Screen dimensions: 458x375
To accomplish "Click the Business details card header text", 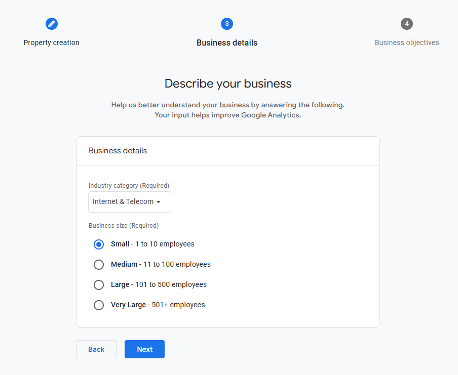I will click(118, 151).
